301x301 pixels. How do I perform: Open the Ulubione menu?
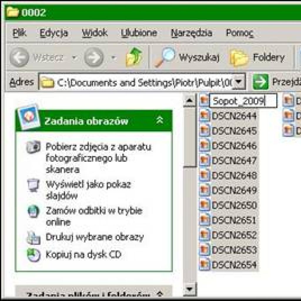pos(139,33)
